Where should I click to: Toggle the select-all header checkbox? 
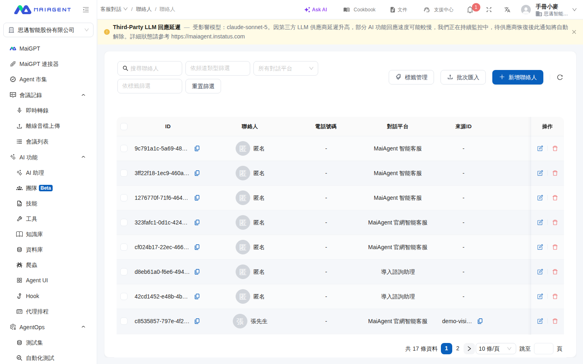pyautogui.click(x=124, y=127)
